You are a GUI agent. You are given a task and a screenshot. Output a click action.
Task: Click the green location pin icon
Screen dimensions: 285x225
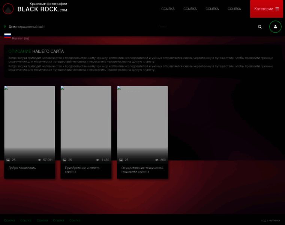(x=5, y=27)
